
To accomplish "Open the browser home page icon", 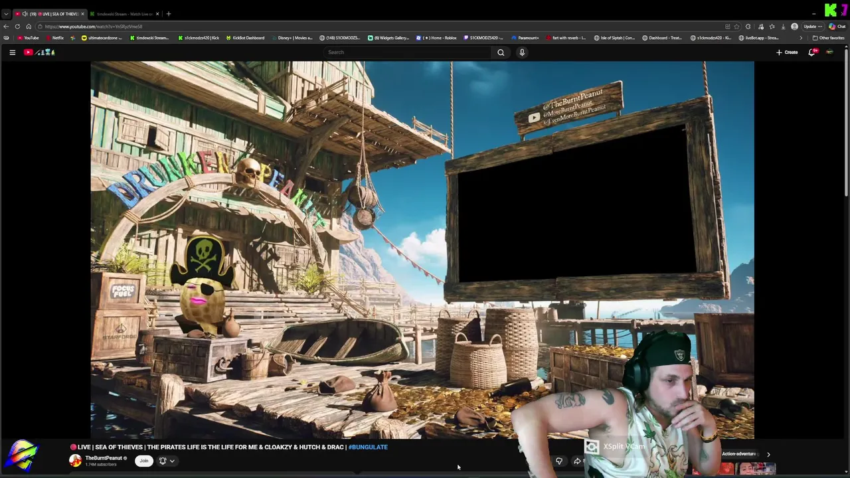I will click(29, 27).
